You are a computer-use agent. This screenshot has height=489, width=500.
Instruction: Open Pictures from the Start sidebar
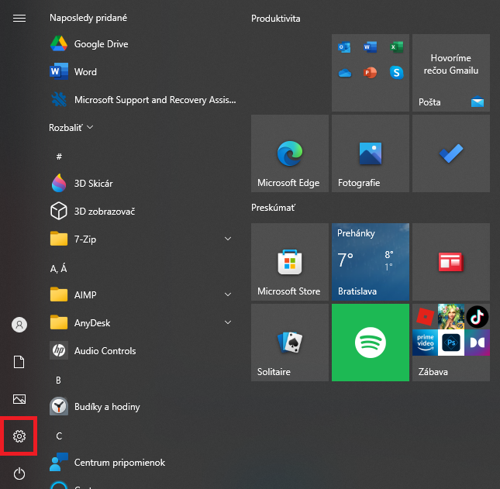[x=19, y=399]
